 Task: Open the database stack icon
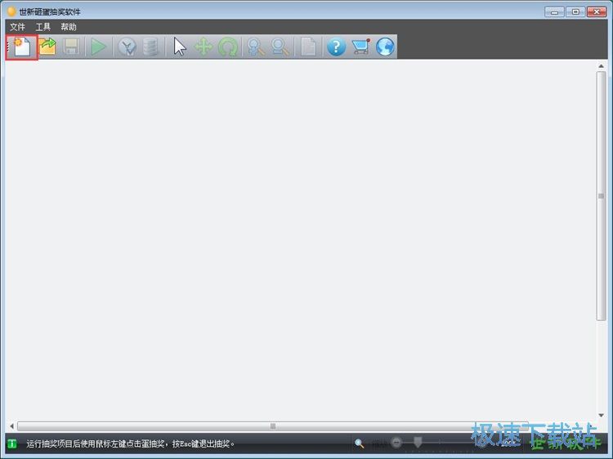pyautogui.click(x=150, y=47)
